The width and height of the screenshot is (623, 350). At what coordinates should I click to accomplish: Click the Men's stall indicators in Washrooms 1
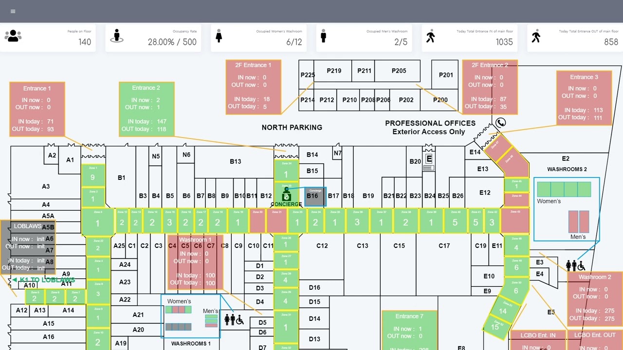[x=211, y=321]
